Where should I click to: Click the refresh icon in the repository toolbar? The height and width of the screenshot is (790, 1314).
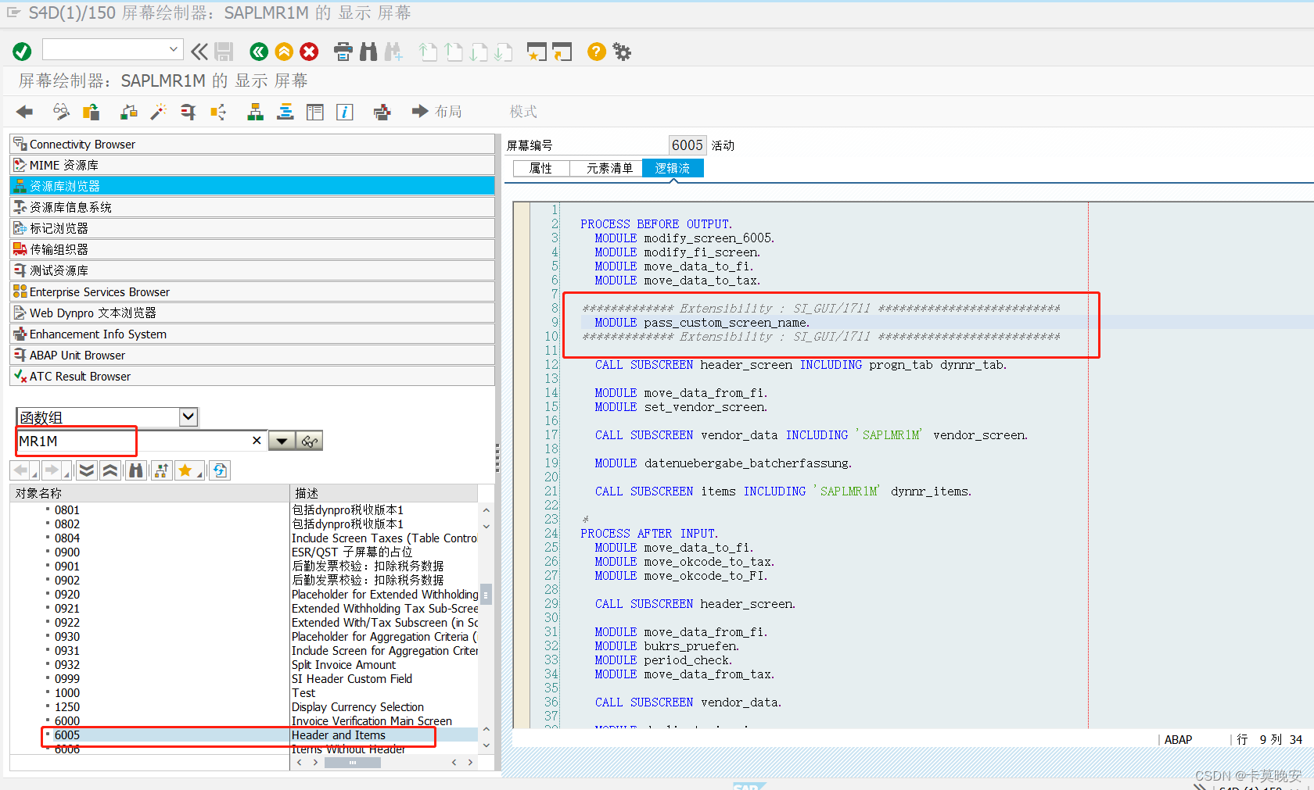click(x=218, y=470)
